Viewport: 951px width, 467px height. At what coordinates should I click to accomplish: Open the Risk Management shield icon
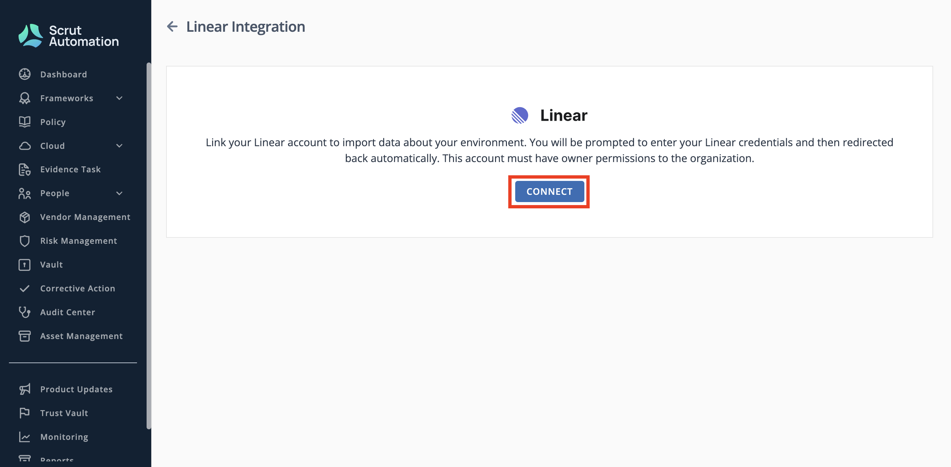pyautogui.click(x=25, y=241)
